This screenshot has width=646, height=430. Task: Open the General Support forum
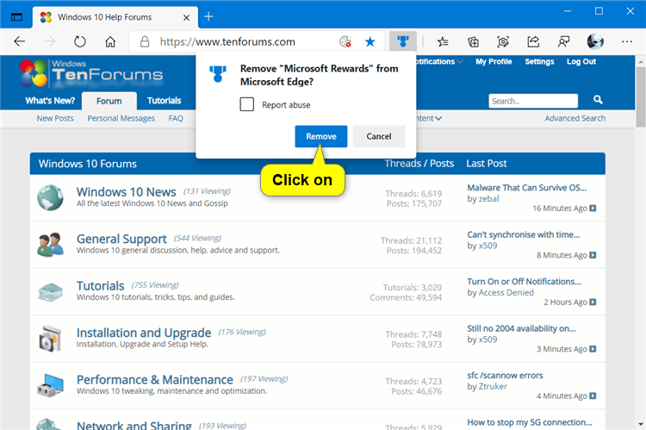pyautogui.click(x=121, y=239)
